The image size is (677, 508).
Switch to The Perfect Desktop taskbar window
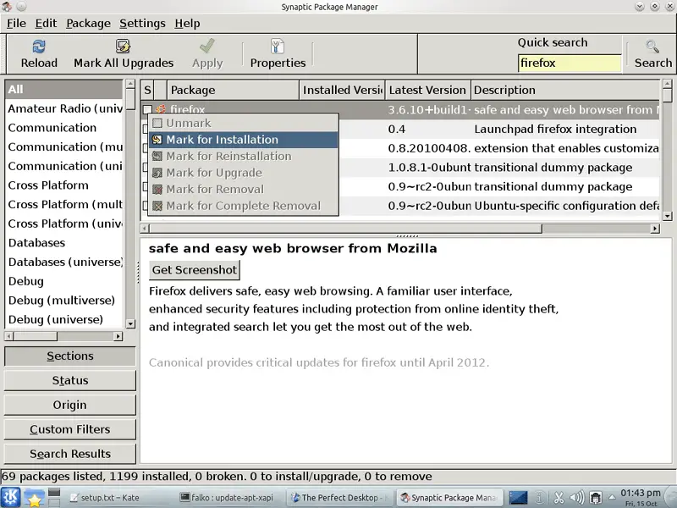(339, 498)
